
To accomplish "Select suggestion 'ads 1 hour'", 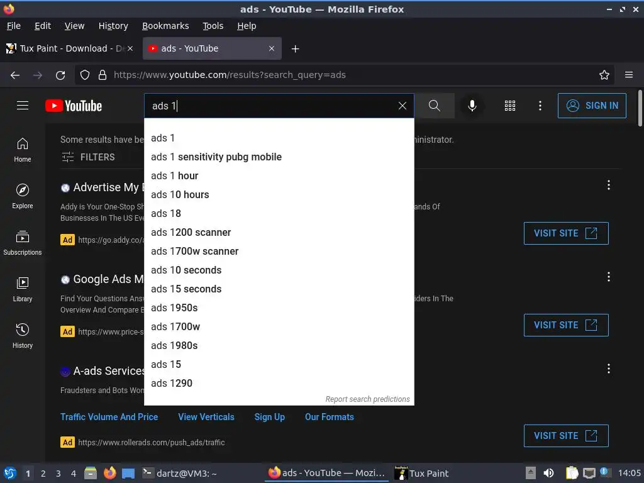I will point(279,176).
